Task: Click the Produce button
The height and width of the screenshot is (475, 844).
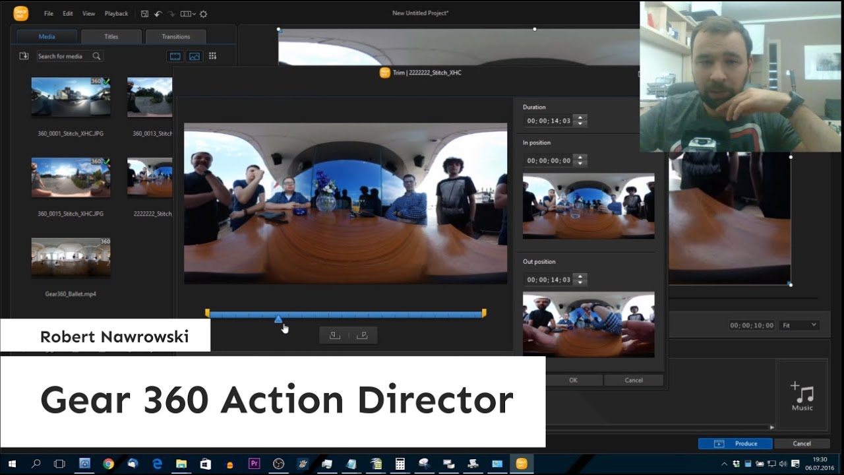Action: click(x=735, y=443)
